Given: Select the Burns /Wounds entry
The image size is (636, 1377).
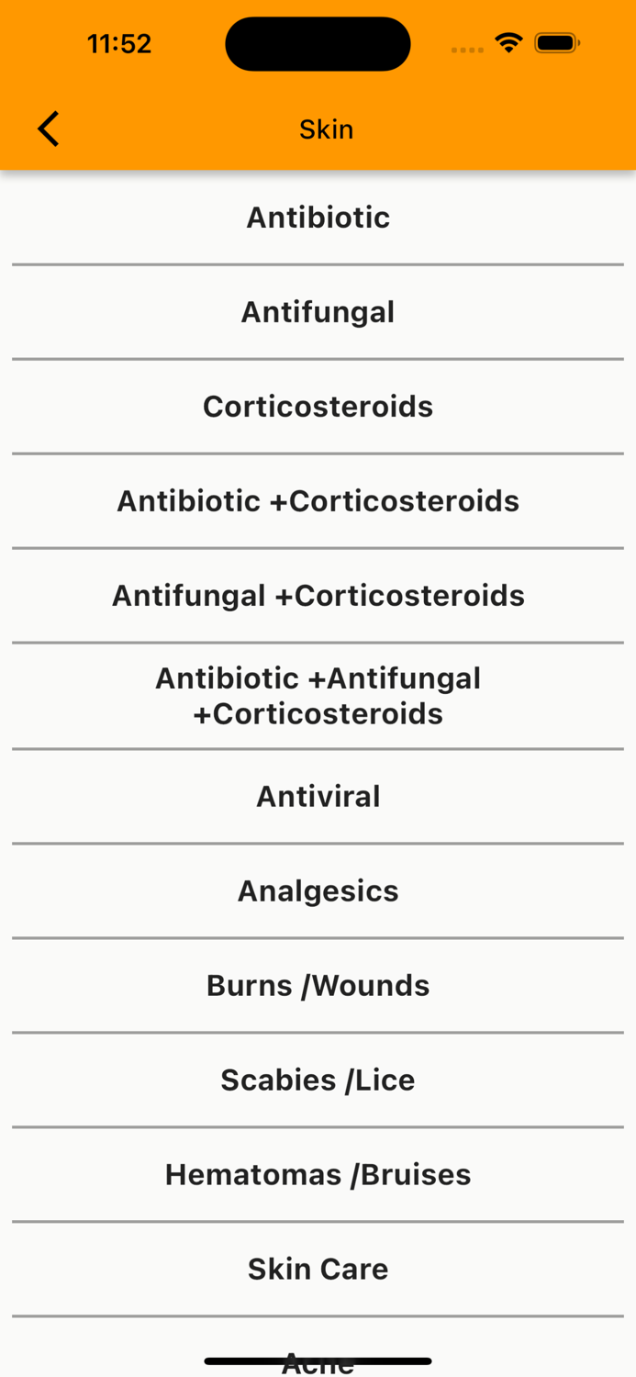Looking at the screenshot, I should 318,985.
